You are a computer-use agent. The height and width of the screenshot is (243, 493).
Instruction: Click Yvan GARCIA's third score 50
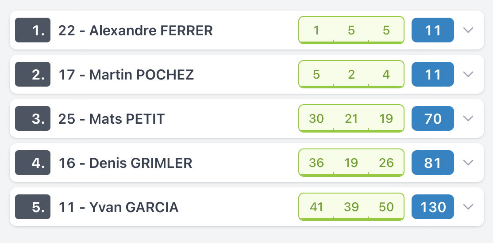point(386,207)
